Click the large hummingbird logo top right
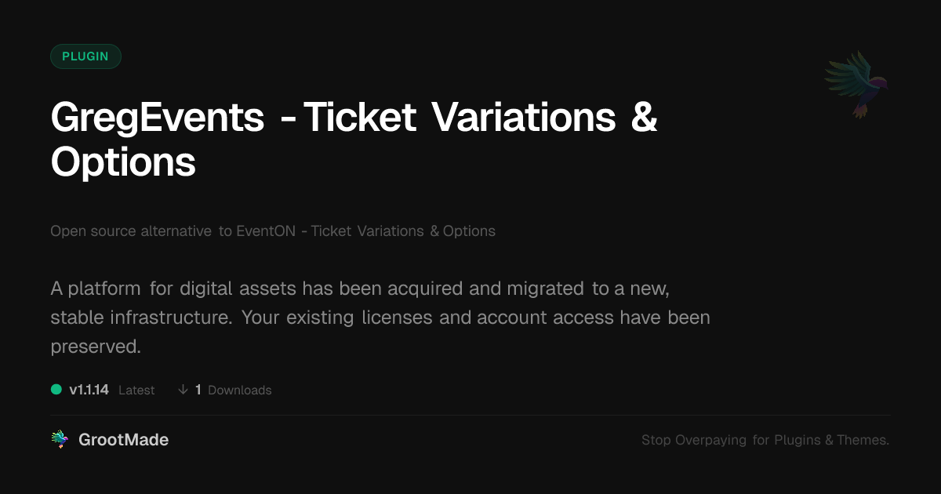941x494 pixels. click(856, 84)
